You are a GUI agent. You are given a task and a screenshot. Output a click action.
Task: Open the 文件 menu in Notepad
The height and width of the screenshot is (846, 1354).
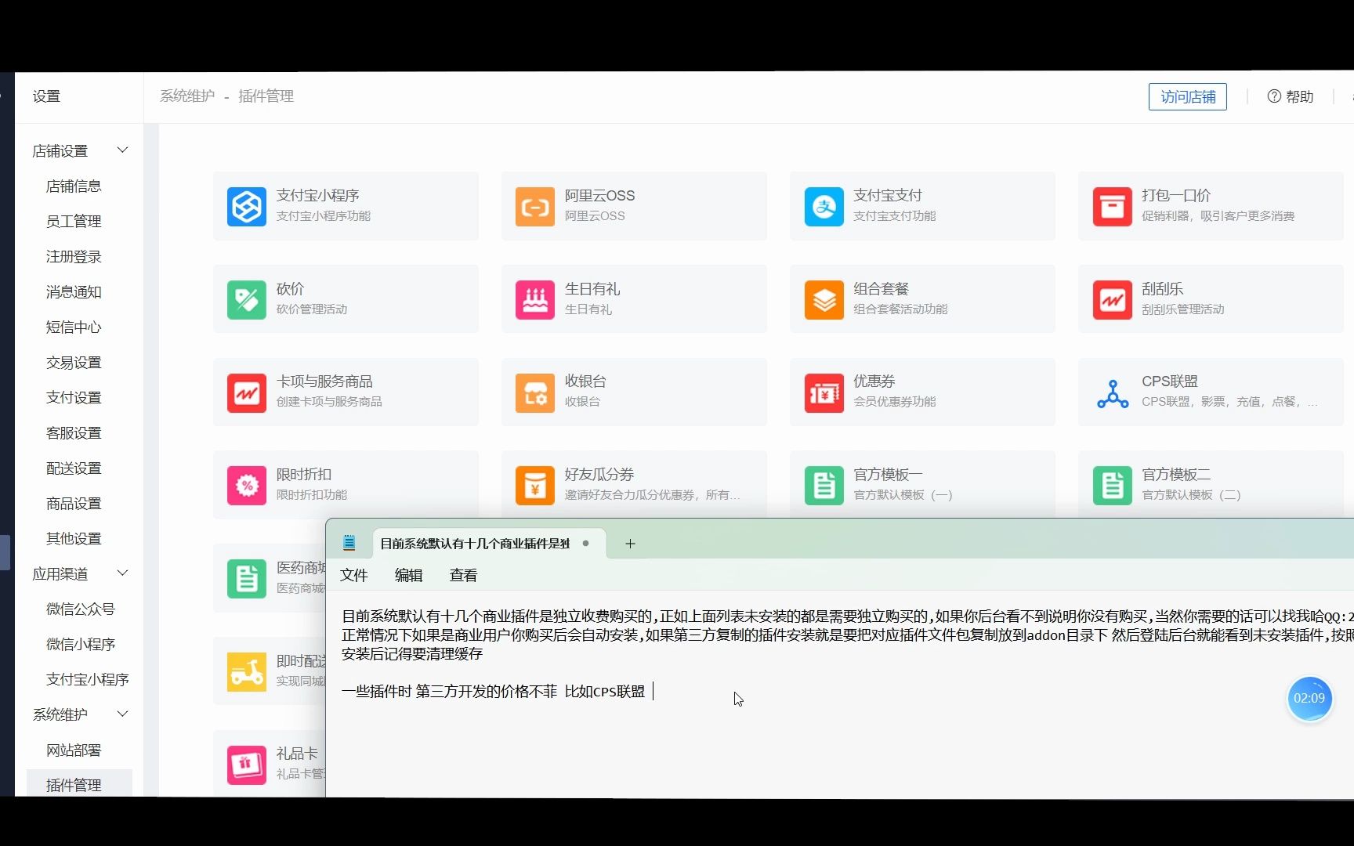(x=354, y=576)
